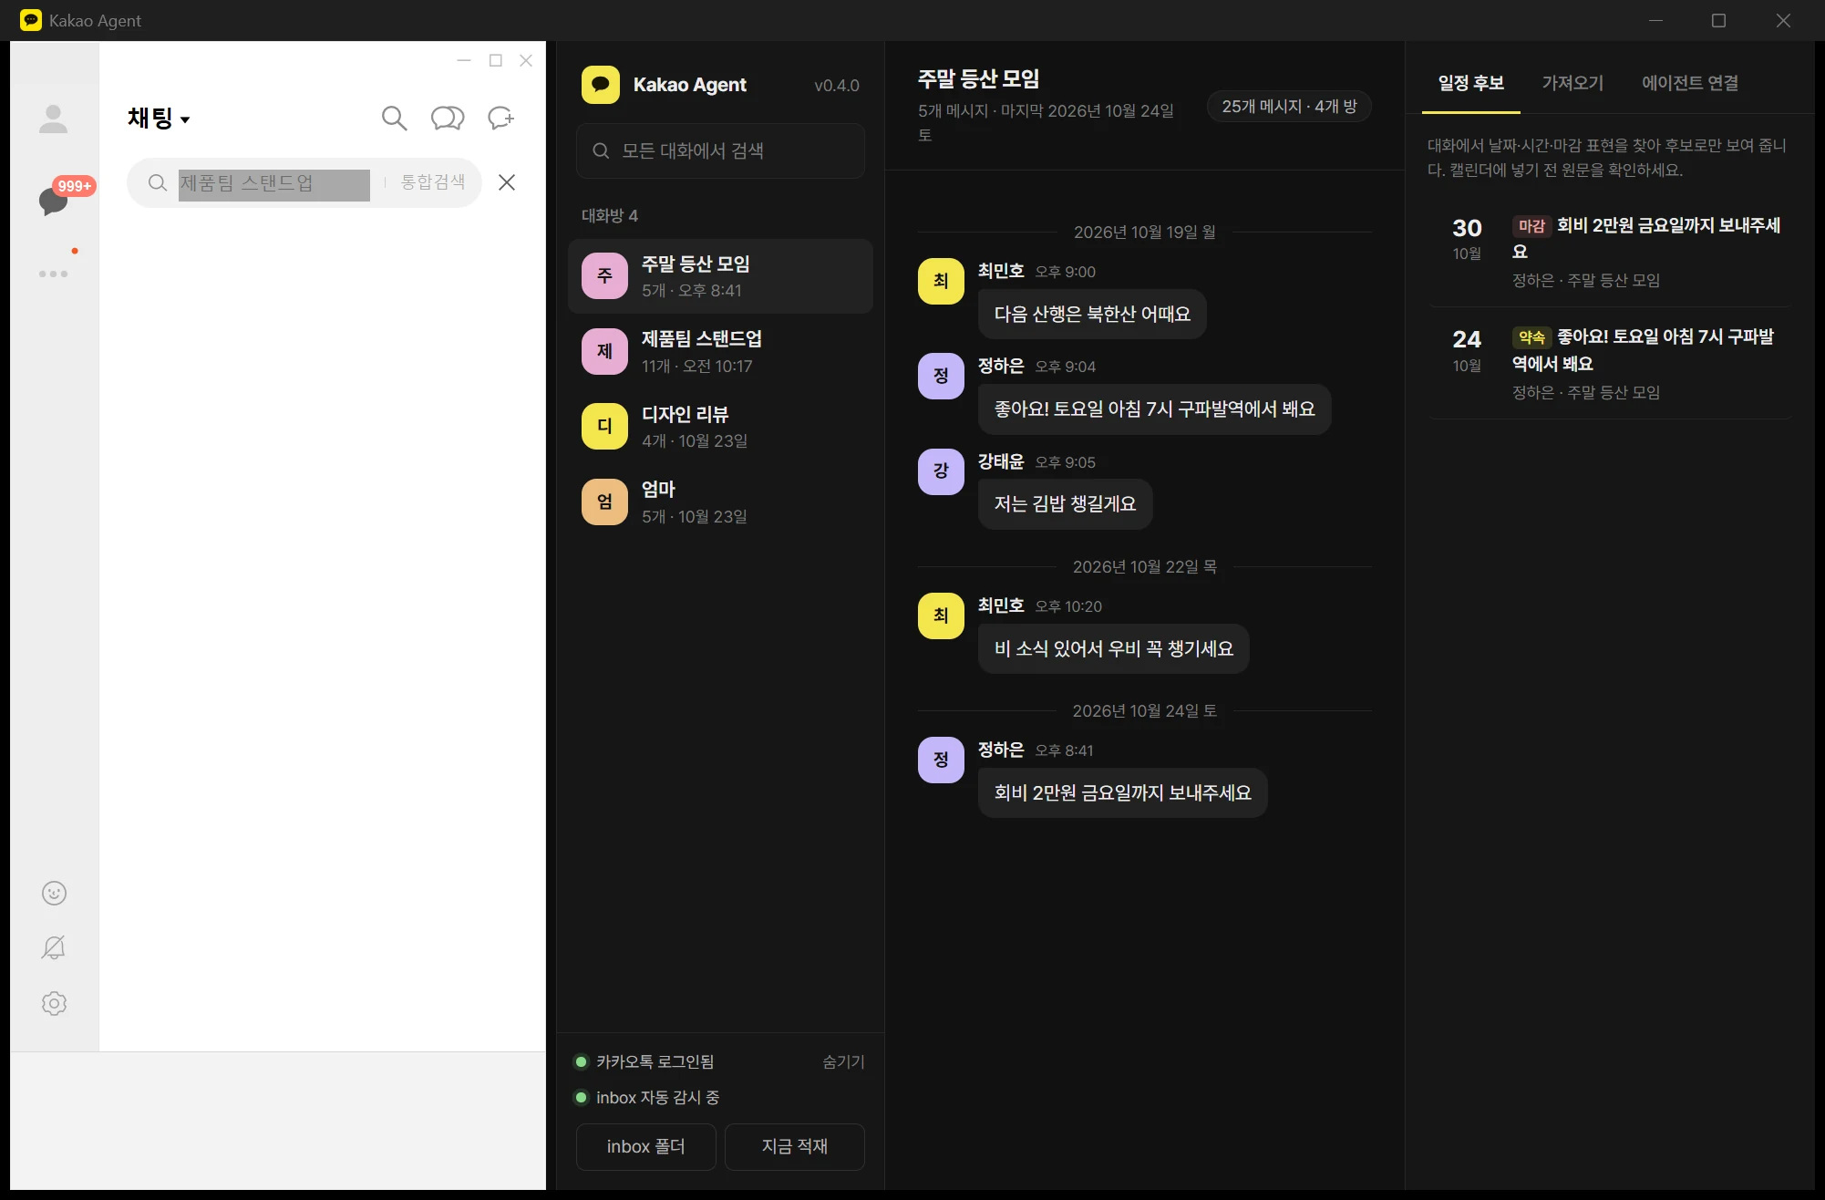The height and width of the screenshot is (1200, 1825).
Task: Click the 주 avatar for 주말 등산 모임
Action: click(604, 276)
